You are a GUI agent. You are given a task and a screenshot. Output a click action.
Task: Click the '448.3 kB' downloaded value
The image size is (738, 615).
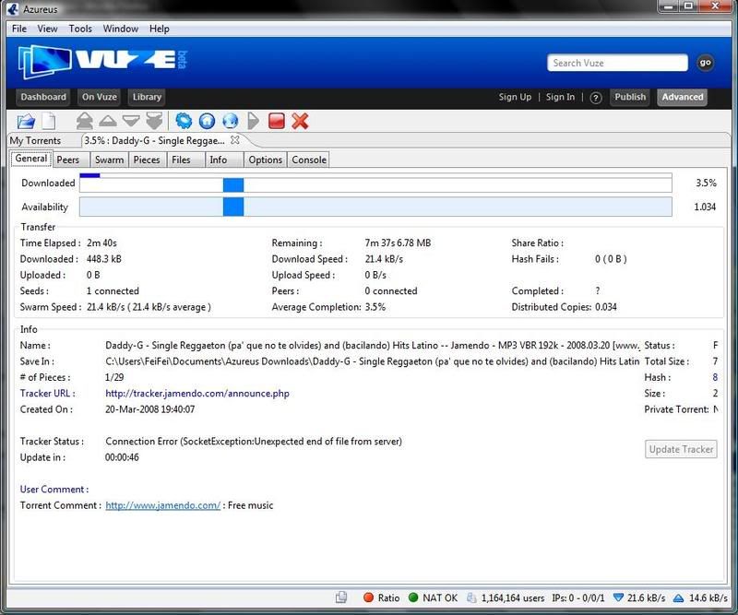104,259
